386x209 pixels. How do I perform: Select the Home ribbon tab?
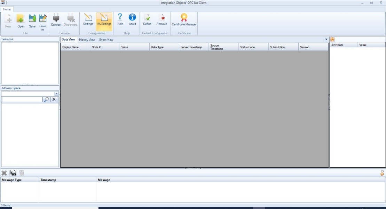click(x=7, y=9)
